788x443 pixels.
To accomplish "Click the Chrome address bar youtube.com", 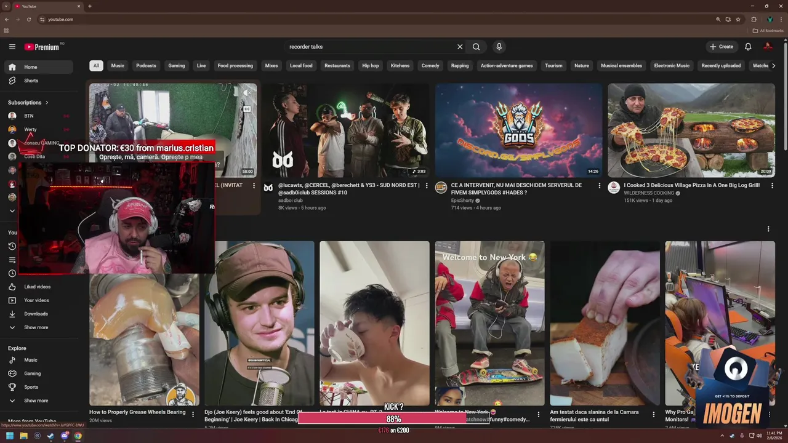I will [x=60, y=19].
